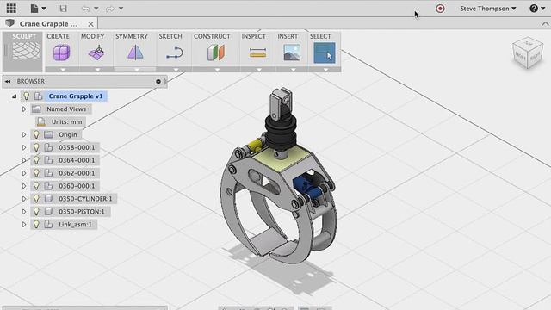Switch to the Crane Grapple document tab
This screenshot has height=310, width=551.
(x=48, y=23)
